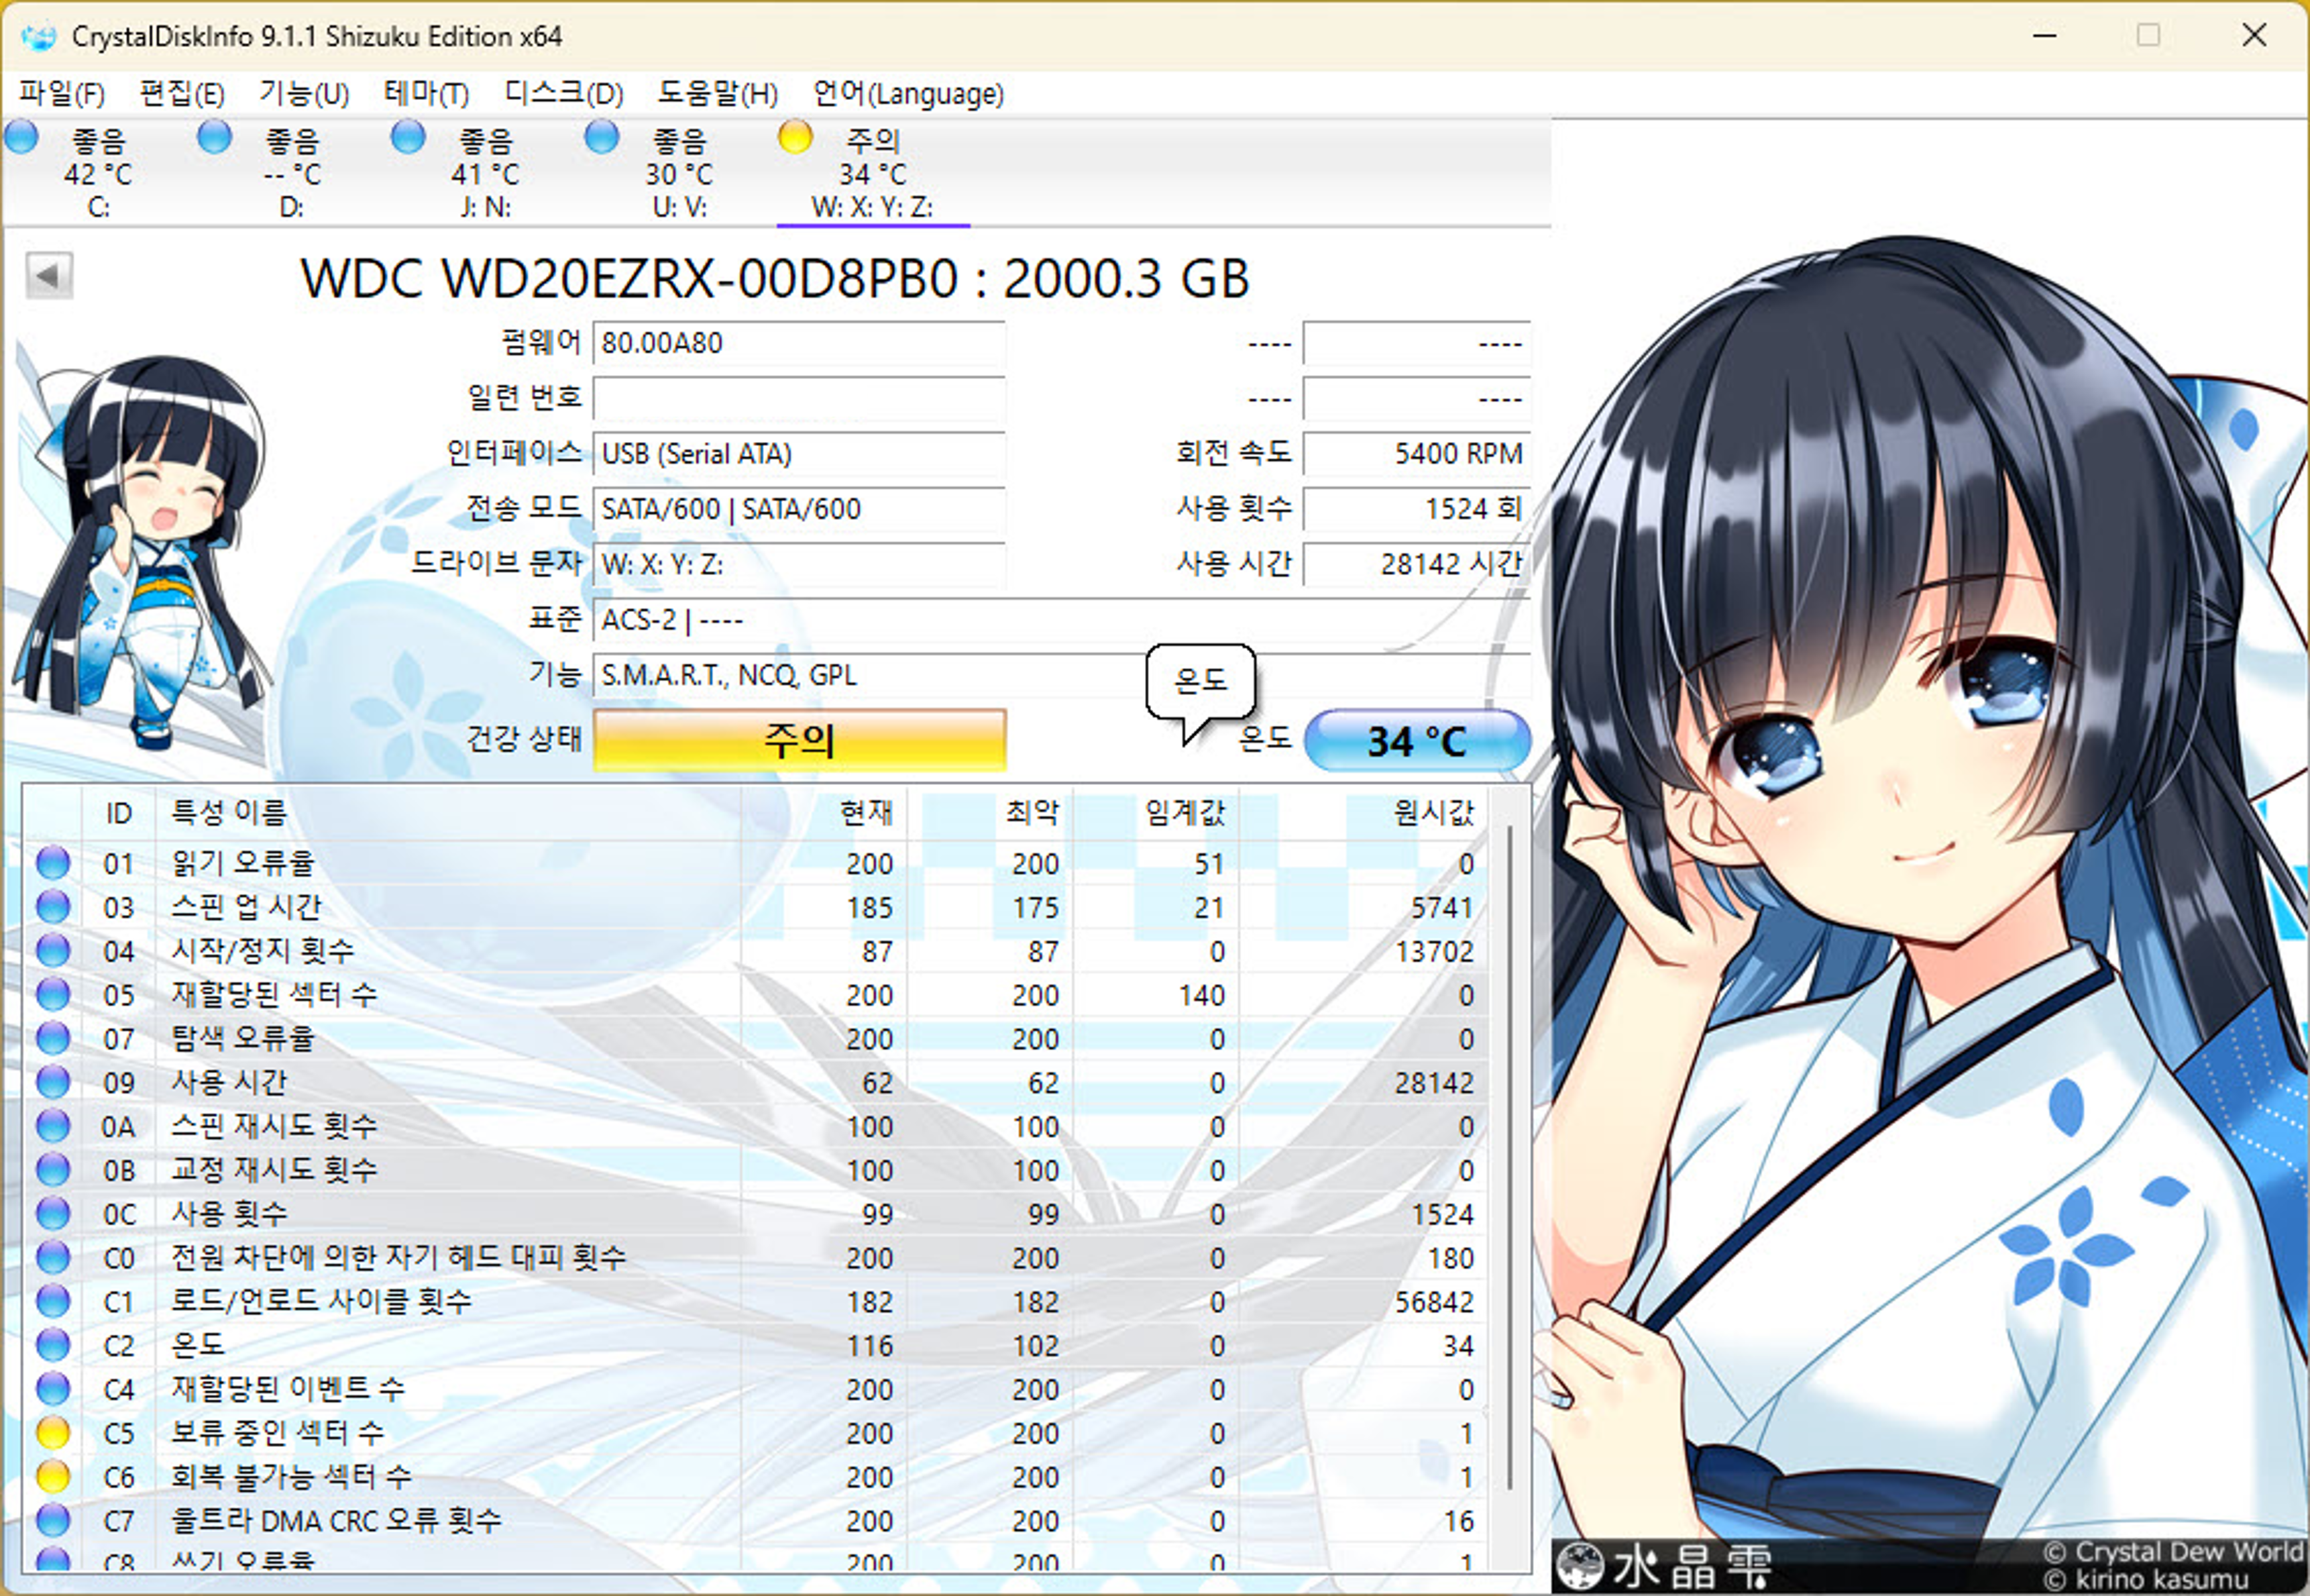
Task: Click status icon of attribute 0A 스핀 재시도 횟수
Action: point(53,1126)
